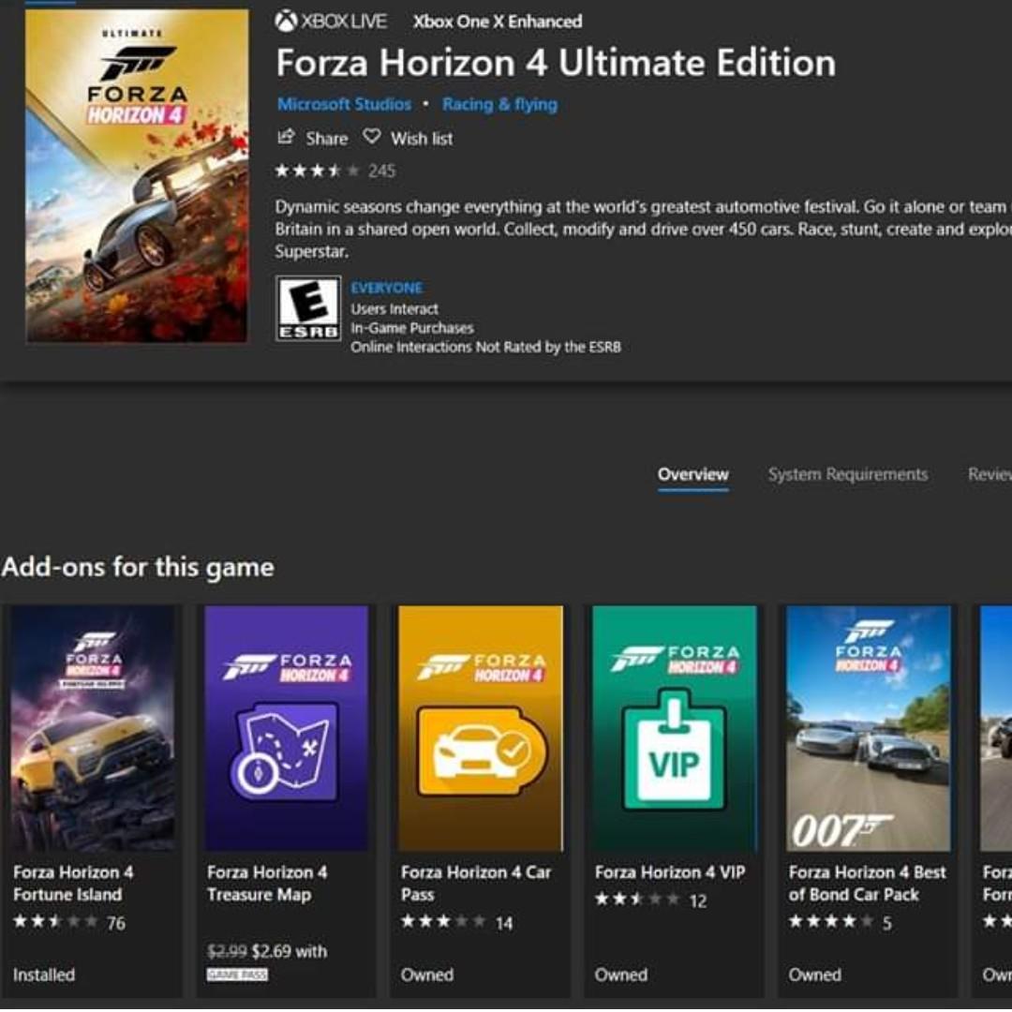The image size is (1012, 1012).
Task: Click the VIP star rating with 12 reviews
Action: point(650,900)
